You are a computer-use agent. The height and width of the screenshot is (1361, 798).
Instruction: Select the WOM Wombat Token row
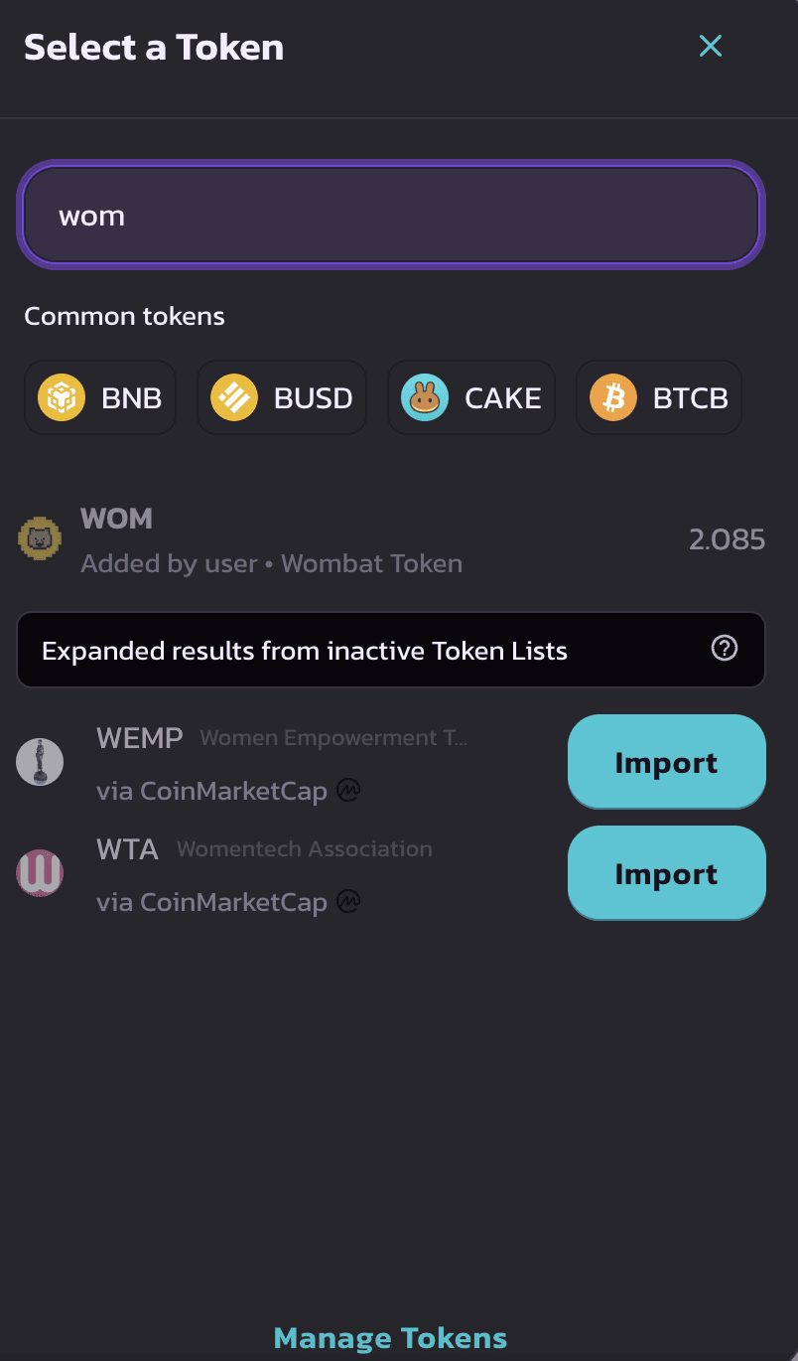pos(391,540)
